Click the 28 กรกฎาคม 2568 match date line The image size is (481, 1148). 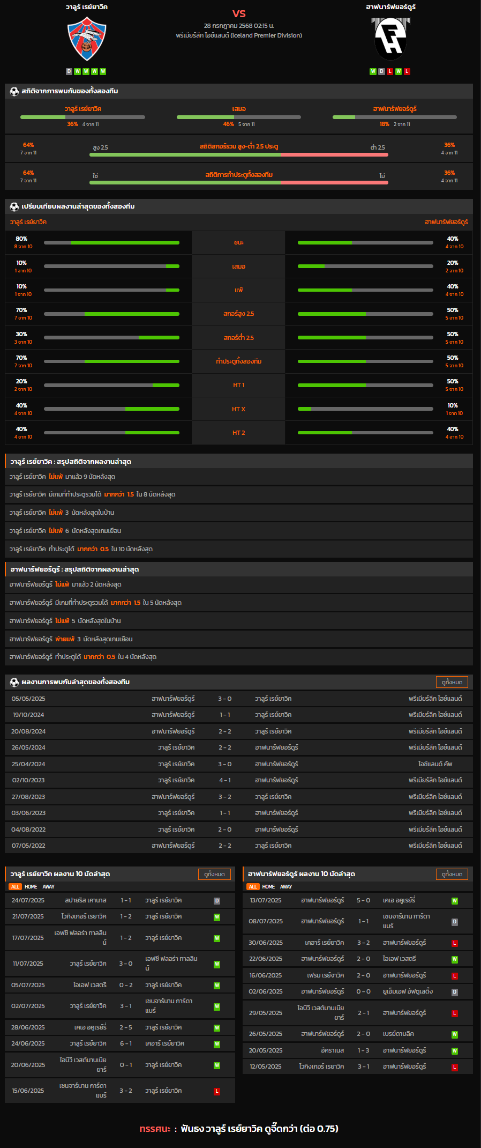click(239, 26)
